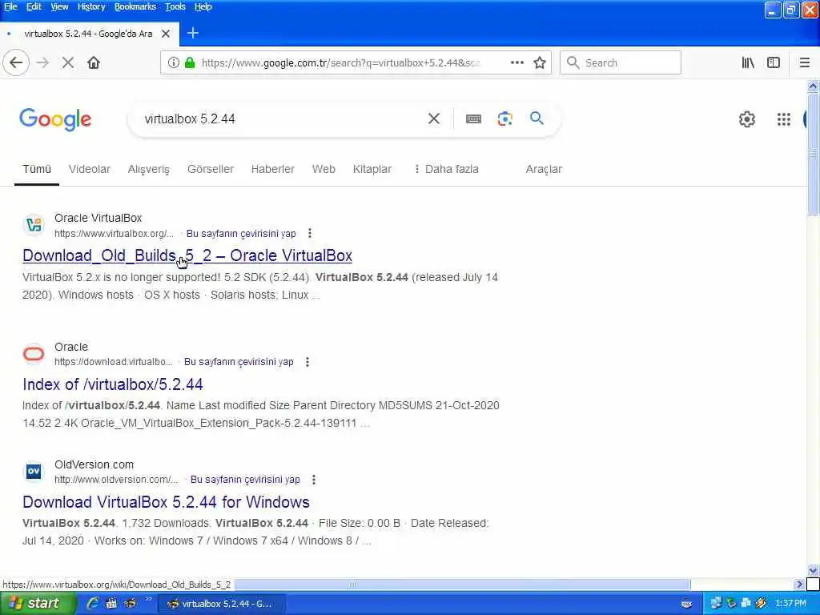Bookmark this page with the star
This screenshot has height=615, width=820.
(540, 62)
